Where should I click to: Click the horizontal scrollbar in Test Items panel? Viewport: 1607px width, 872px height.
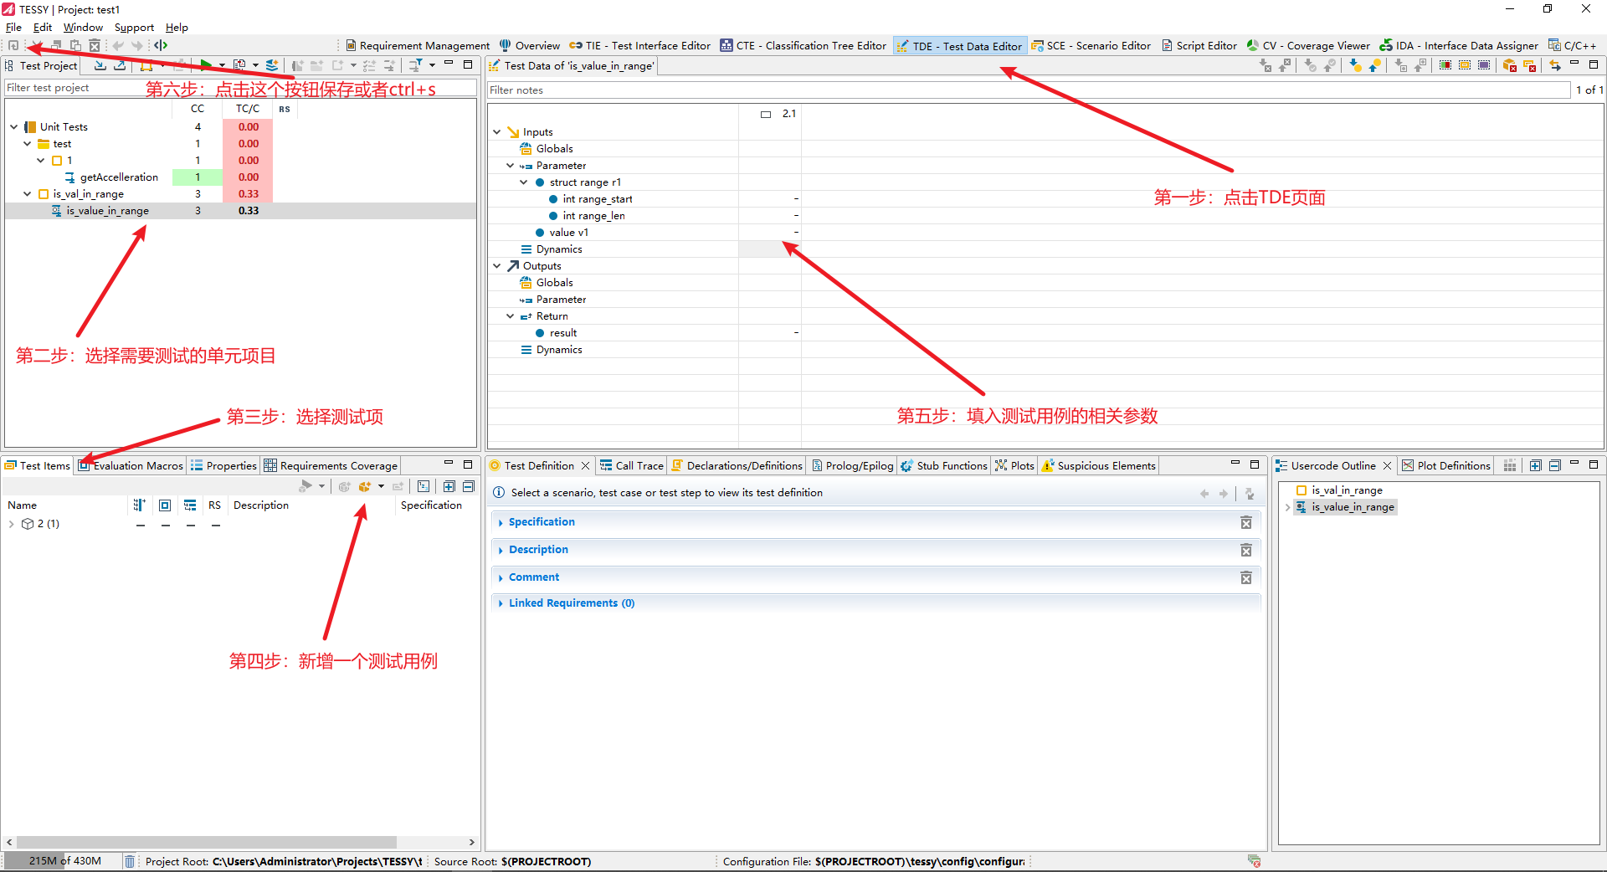[x=206, y=842]
